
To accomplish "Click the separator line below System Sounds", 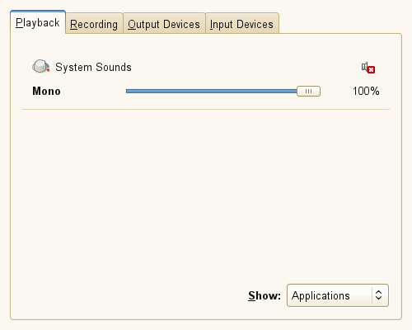I will click(206, 109).
